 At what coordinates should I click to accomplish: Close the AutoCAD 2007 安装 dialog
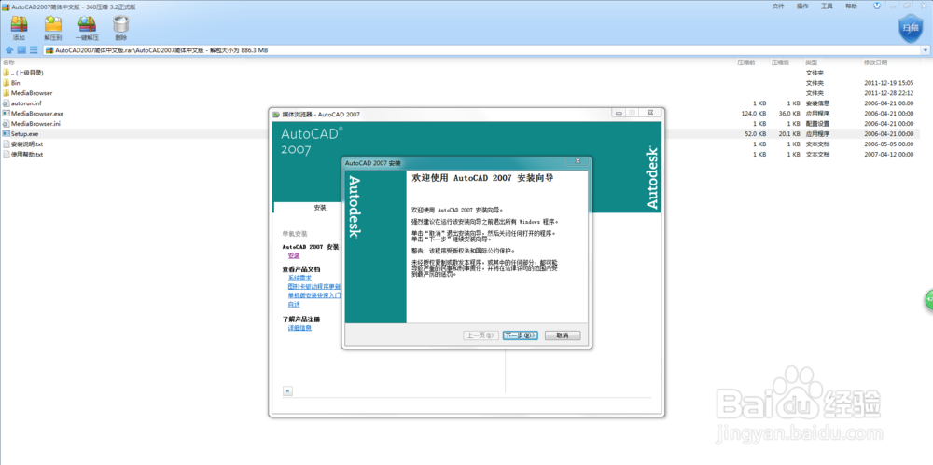[x=577, y=162]
